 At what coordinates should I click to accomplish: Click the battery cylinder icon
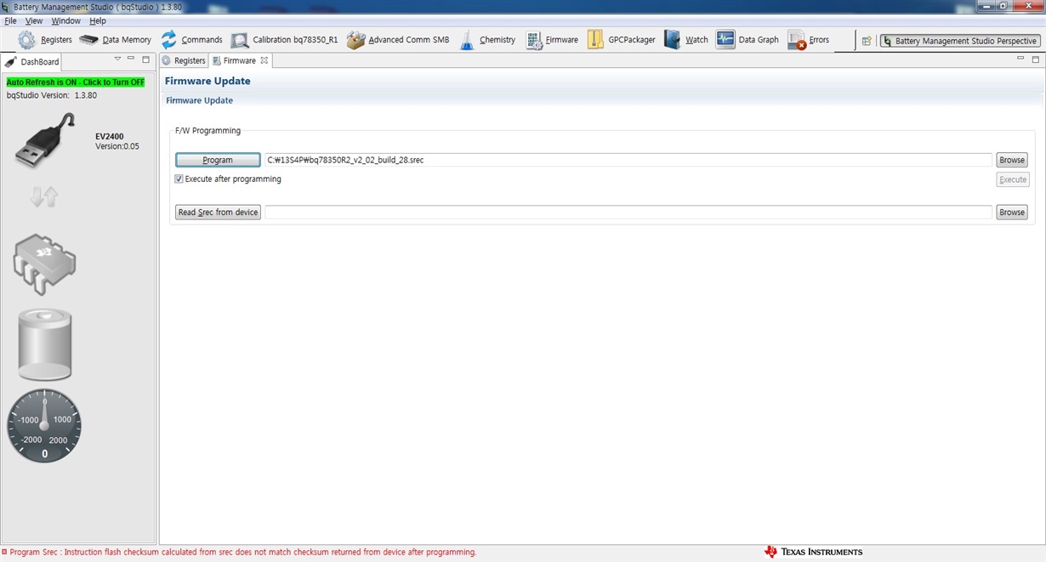pos(45,344)
